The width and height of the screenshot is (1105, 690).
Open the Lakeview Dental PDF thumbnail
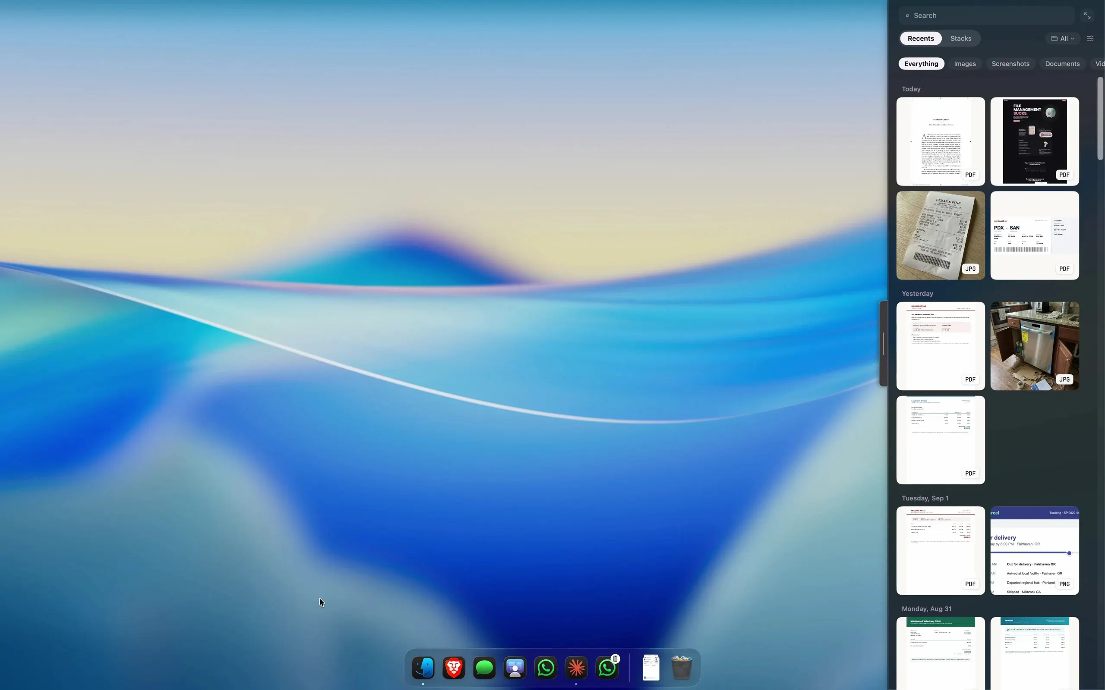coord(940,440)
